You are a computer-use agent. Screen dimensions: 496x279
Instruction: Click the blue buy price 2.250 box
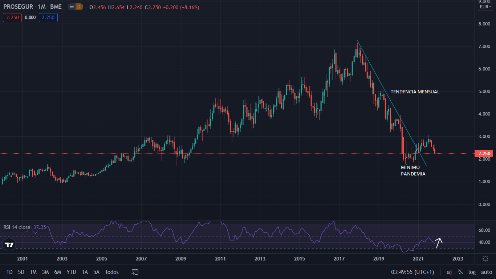[49, 17]
